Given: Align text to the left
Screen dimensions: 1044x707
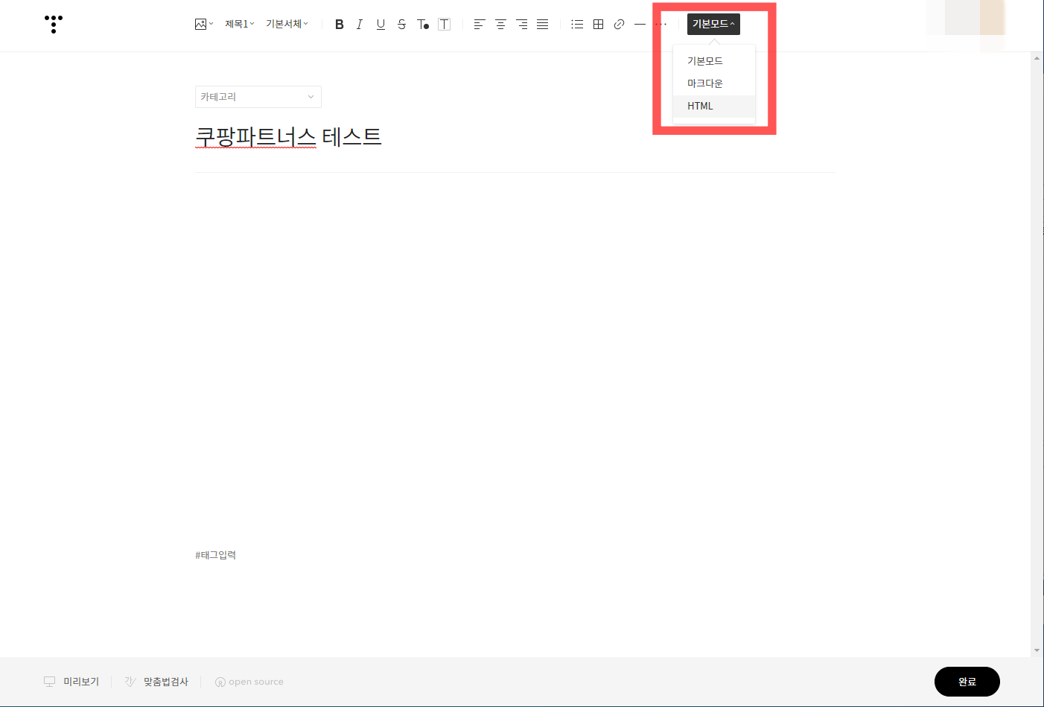Looking at the screenshot, I should pyautogui.click(x=480, y=24).
